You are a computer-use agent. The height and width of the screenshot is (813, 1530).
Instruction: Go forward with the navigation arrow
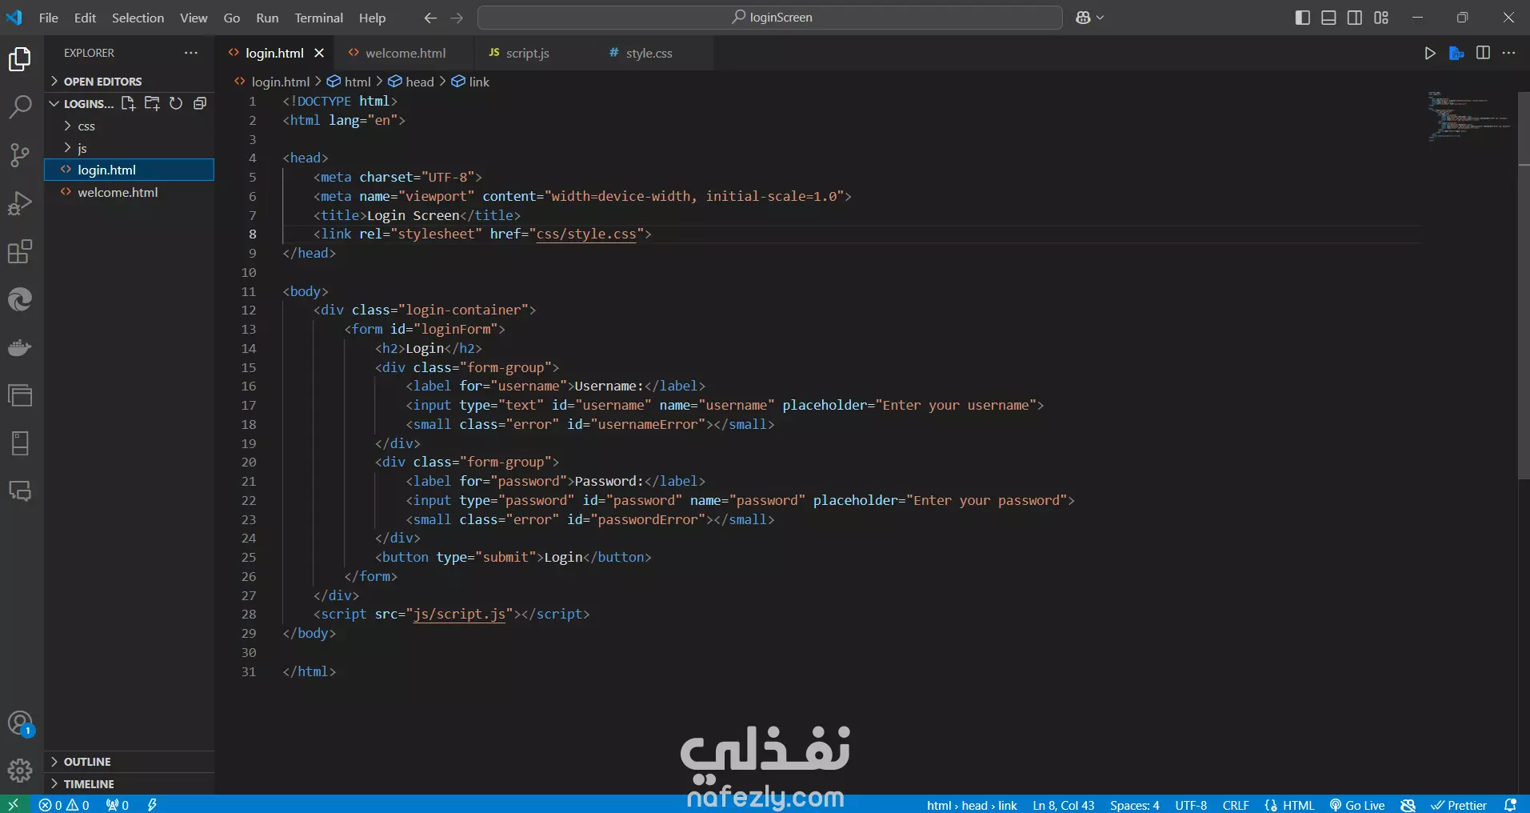[x=457, y=18]
